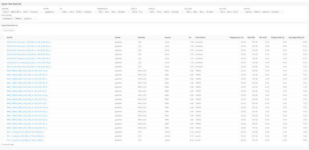Remove the 0.74 tag from ah filter

click(81, 12)
